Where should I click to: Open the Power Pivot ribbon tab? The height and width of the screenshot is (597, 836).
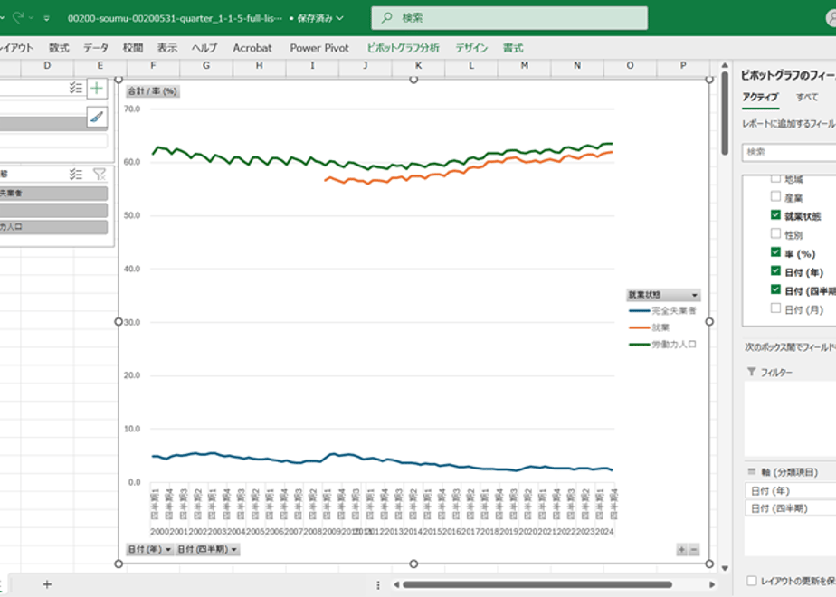(319, 48)
